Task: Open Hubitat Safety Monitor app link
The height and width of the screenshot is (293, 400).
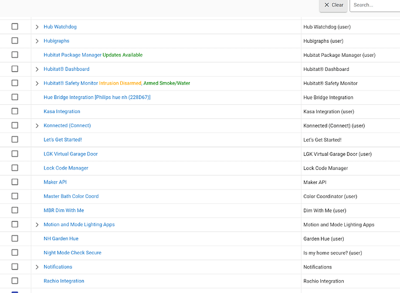Action: click(70, 83)
